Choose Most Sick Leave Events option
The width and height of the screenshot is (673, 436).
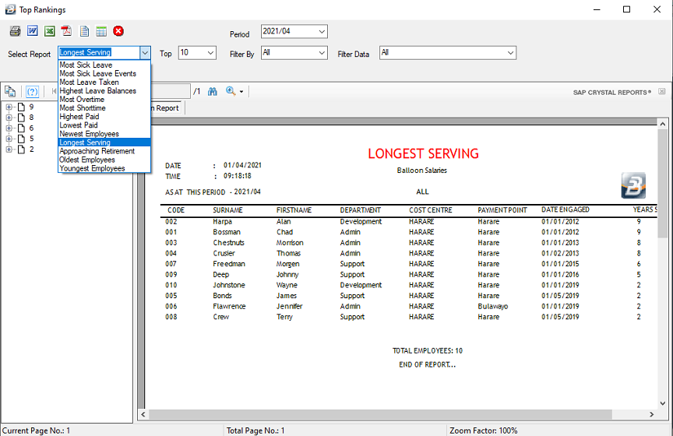click(104, 73)
